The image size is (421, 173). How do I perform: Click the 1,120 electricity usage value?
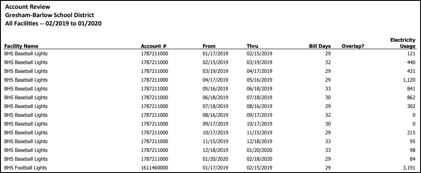pyautogui.click(x=410, y=80)
